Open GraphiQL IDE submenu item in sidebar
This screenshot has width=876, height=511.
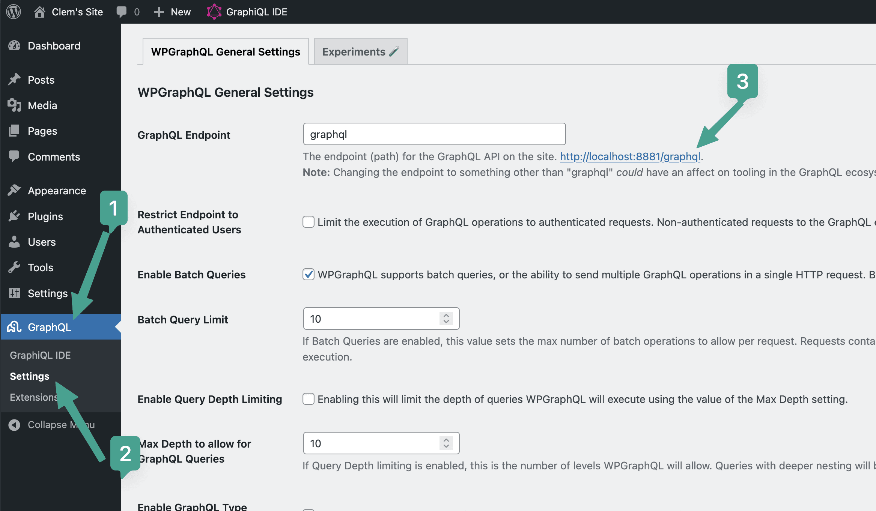point(40,355)
